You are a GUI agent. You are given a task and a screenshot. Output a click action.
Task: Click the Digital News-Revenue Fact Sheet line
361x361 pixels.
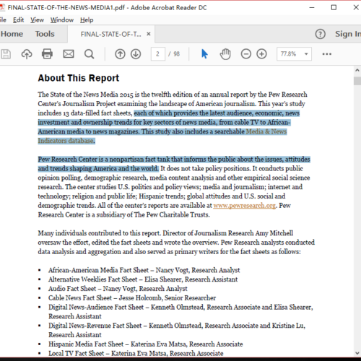pos(177,330)
